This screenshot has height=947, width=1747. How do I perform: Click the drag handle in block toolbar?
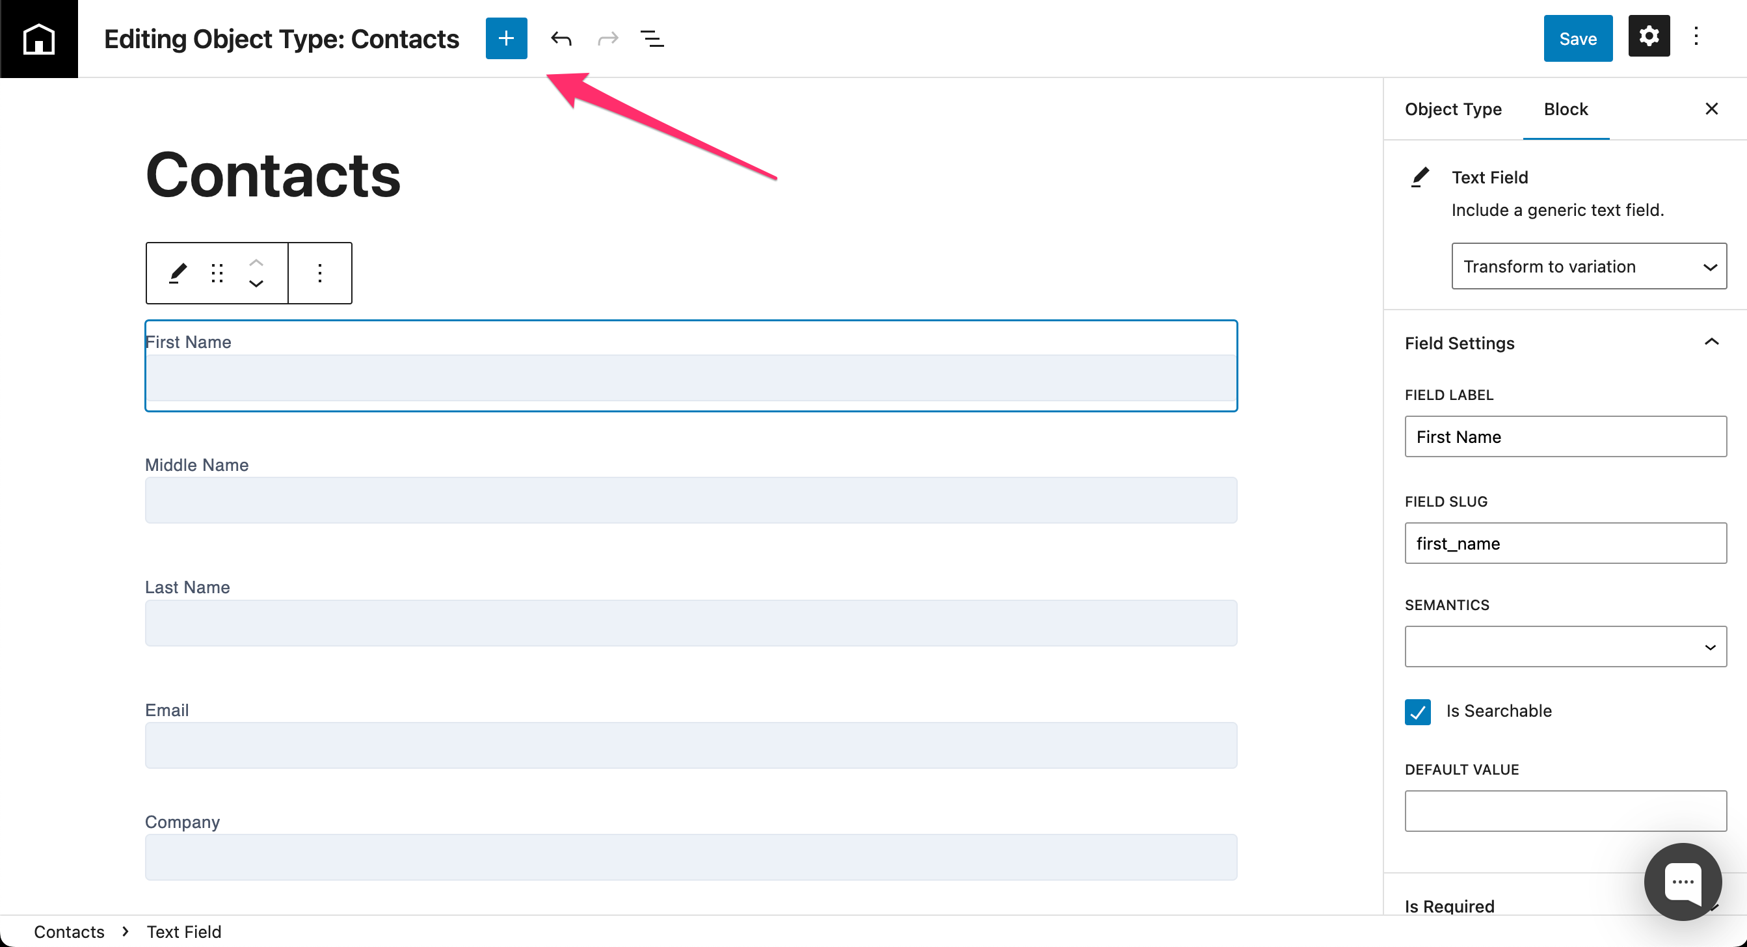coord(217,273)
